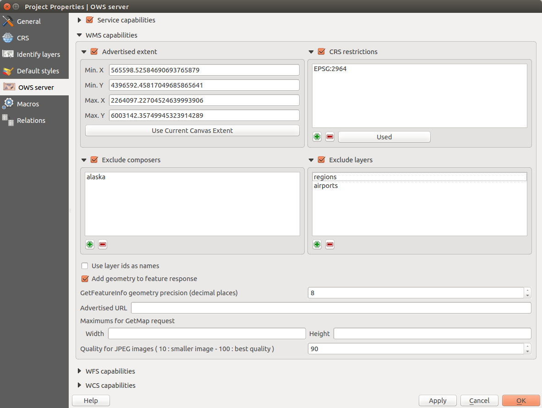Click remove icon under Exclude layers

329,245
